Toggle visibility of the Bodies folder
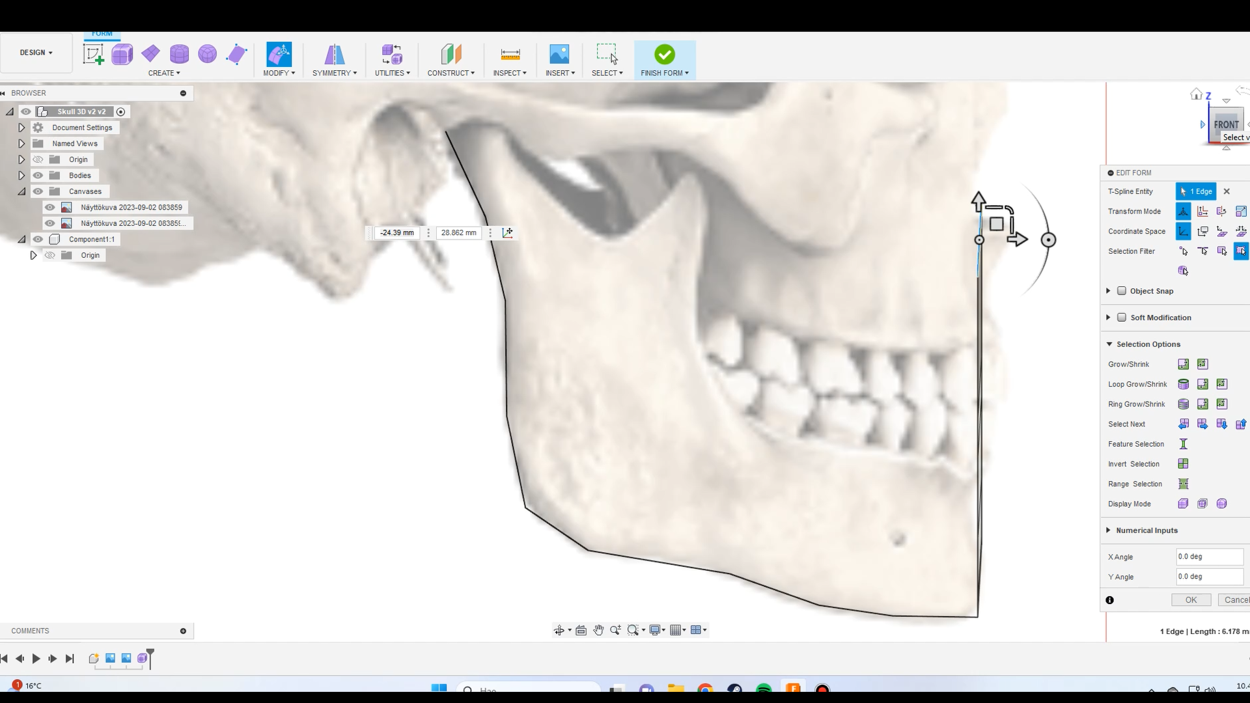The height and width of the screenshot is (703, 1250). tap(38, 176)
